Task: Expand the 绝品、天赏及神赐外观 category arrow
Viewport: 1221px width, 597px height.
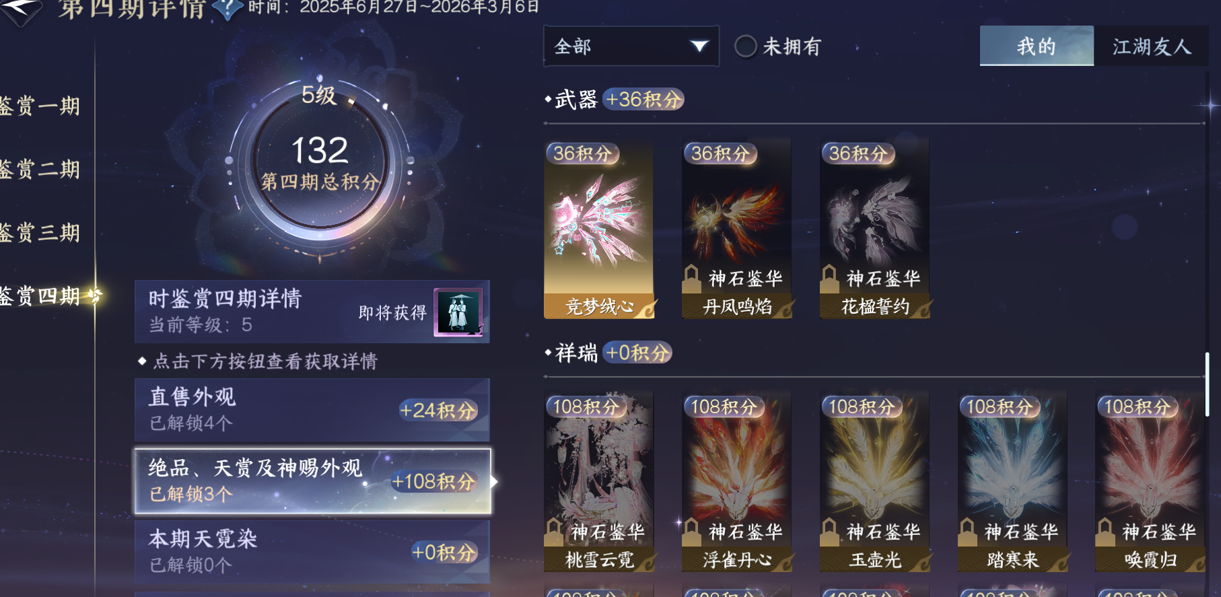Action: [494, 481]
